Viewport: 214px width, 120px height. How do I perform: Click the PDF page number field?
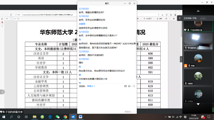11,18
